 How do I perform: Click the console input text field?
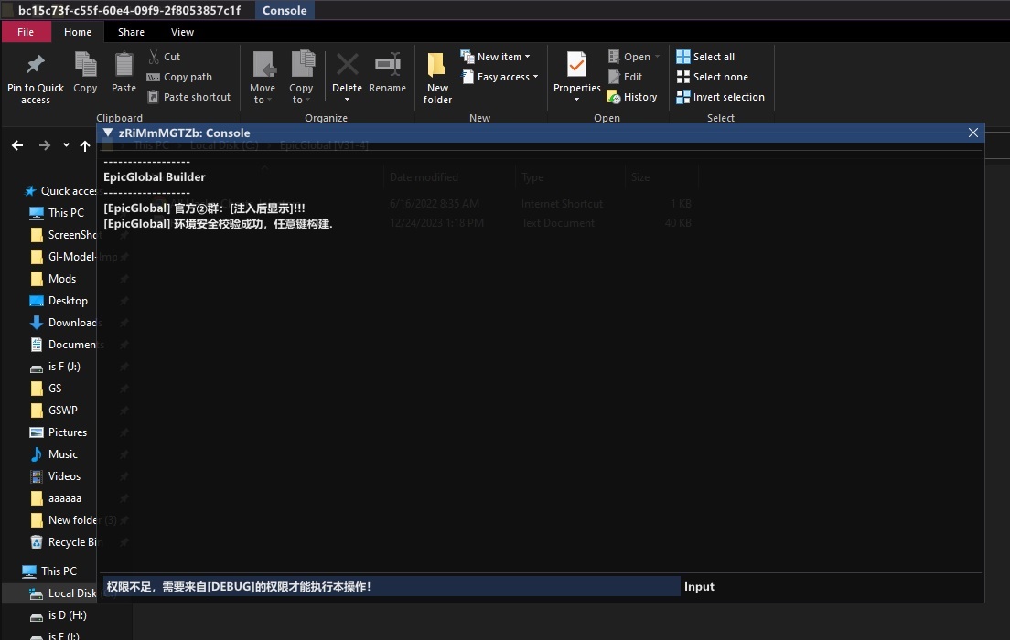[392, 587]
